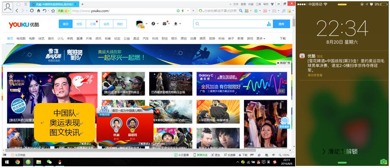The image size is (390, 168).
Task: Open File Explorer from the taskbar
Action: point(38,162)
